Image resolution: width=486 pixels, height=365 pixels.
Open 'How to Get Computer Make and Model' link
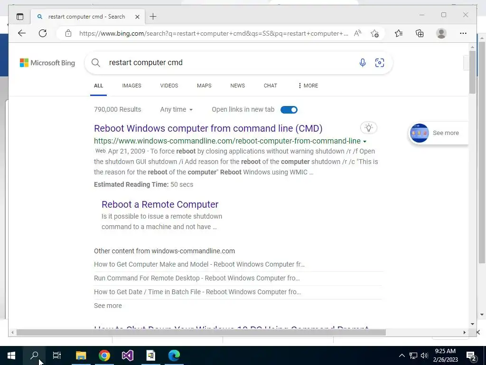click(199, 264)
